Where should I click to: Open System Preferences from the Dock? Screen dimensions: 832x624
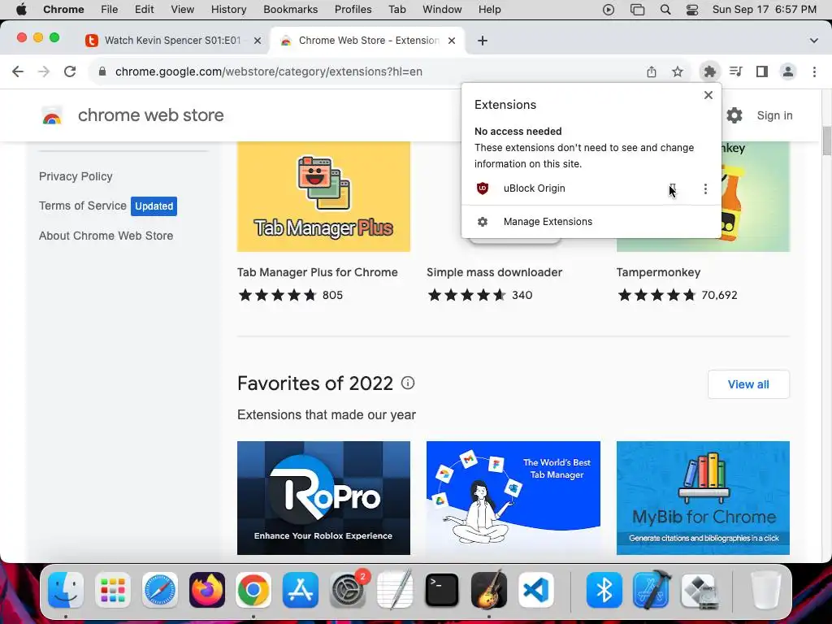click(x=348, y=590)
